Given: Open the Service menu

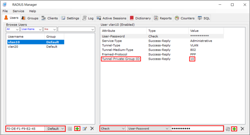Looking at the screenshot, I should pos(18,11).
